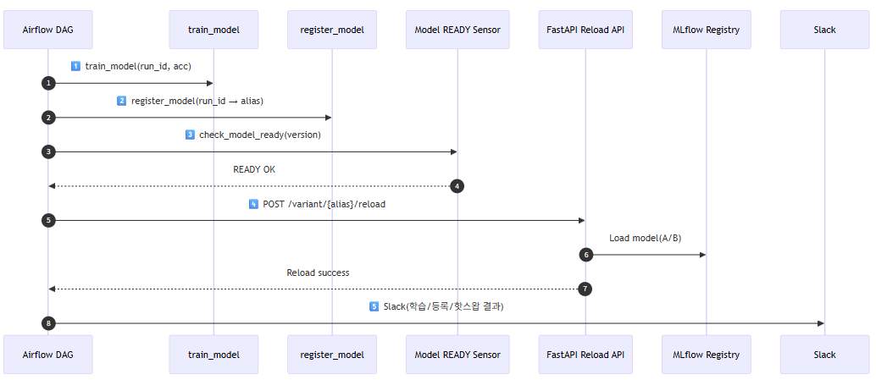
Task: Select the Load model(A/B) message text
Action: (645, 238)
